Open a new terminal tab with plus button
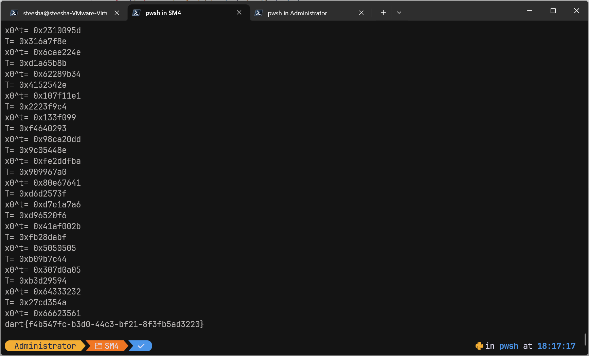Image resolution: width=589 pixels, height=356 pixels. pos(383,13)
